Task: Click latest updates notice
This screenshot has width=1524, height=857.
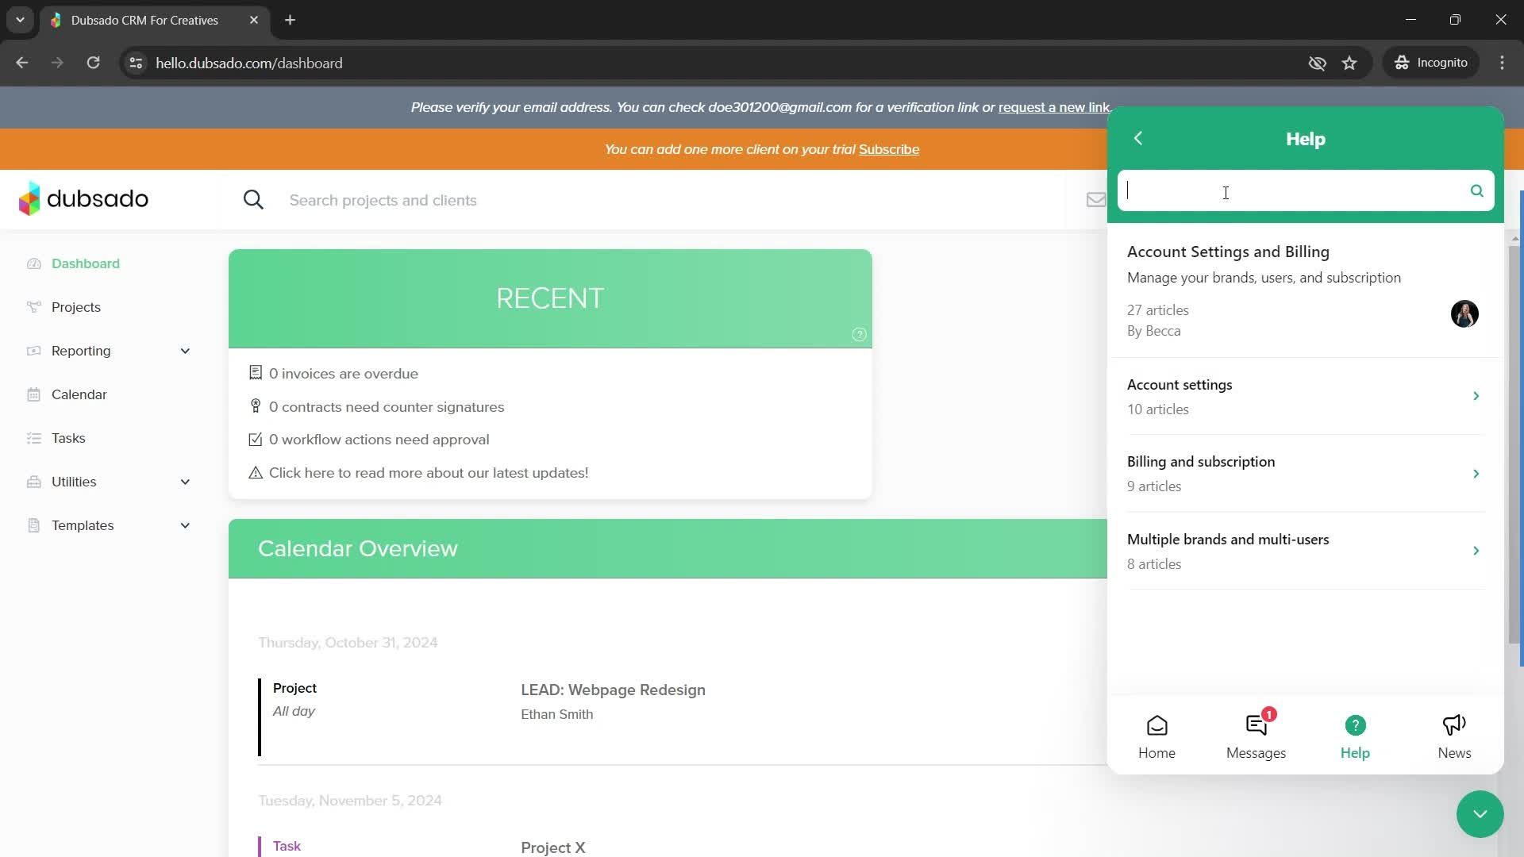Action: [x=428, y=473]
